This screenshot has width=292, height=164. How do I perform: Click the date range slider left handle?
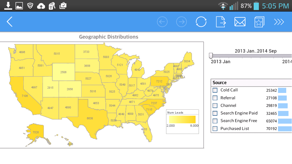pyautogui.click(x=211, y=55)
